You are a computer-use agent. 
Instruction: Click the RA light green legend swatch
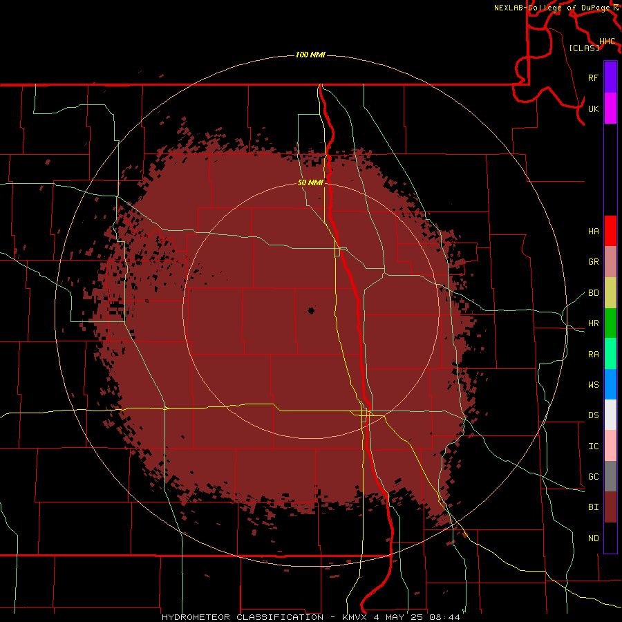(610, 354)
